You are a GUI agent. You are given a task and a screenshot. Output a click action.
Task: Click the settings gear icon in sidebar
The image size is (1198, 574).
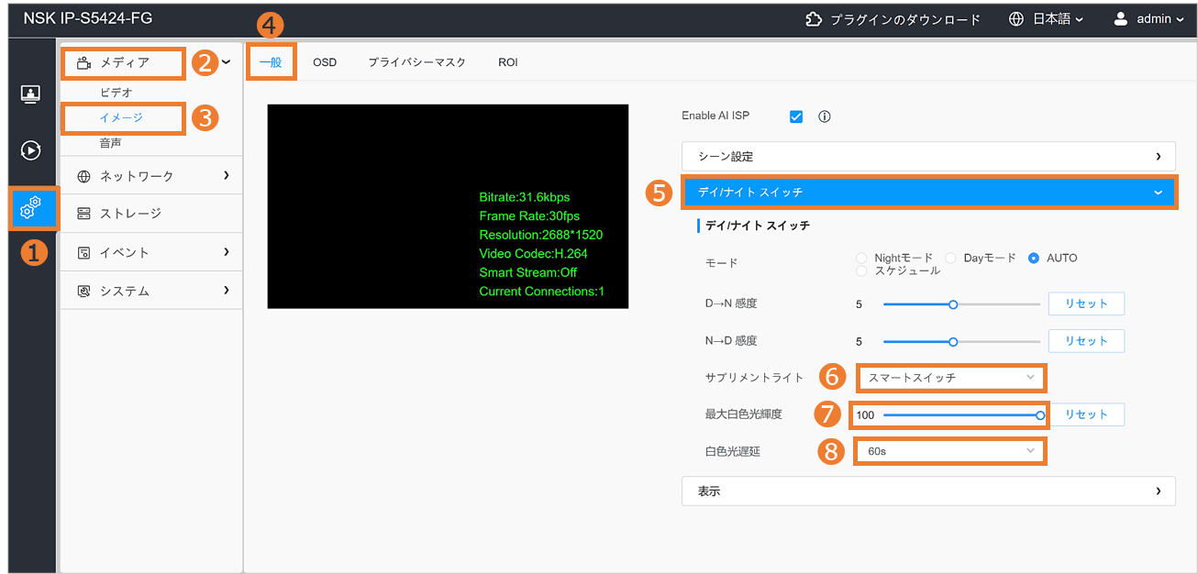pyautogui.click(x=30, y=209)
